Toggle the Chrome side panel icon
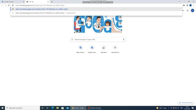The width and height of the screenshot is (196, 110). click(187, 5)
